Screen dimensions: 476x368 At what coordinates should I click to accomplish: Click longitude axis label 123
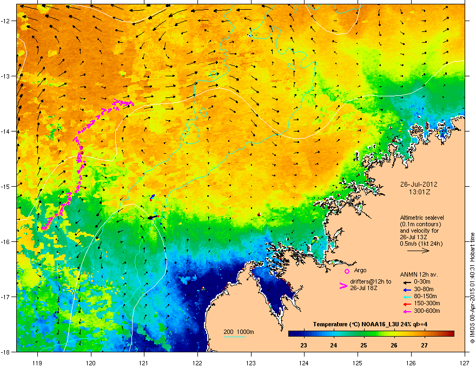coord(251,363)
